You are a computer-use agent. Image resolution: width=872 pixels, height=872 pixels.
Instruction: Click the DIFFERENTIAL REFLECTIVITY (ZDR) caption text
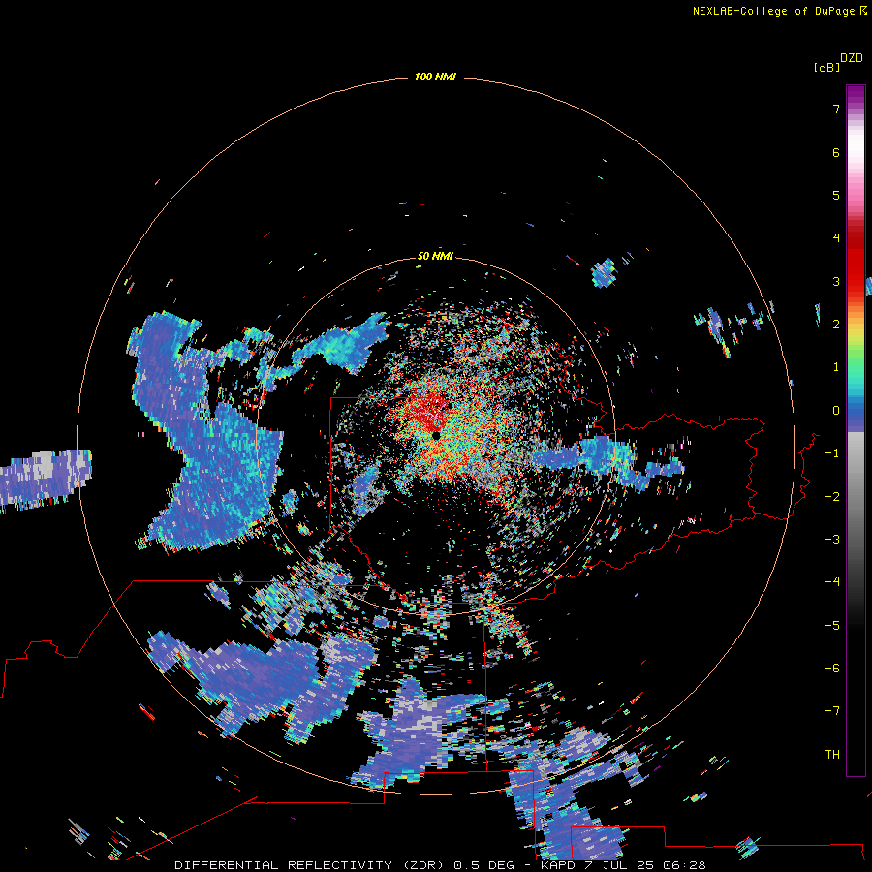pyautogui.click(x=309, y=865)
